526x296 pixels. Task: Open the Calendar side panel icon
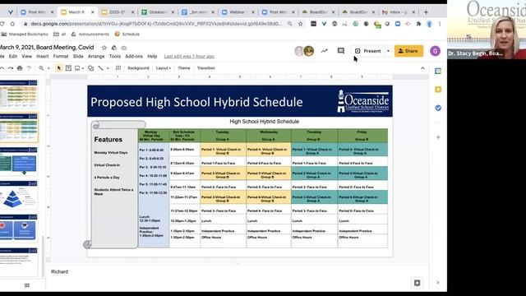tap(438, 72)
